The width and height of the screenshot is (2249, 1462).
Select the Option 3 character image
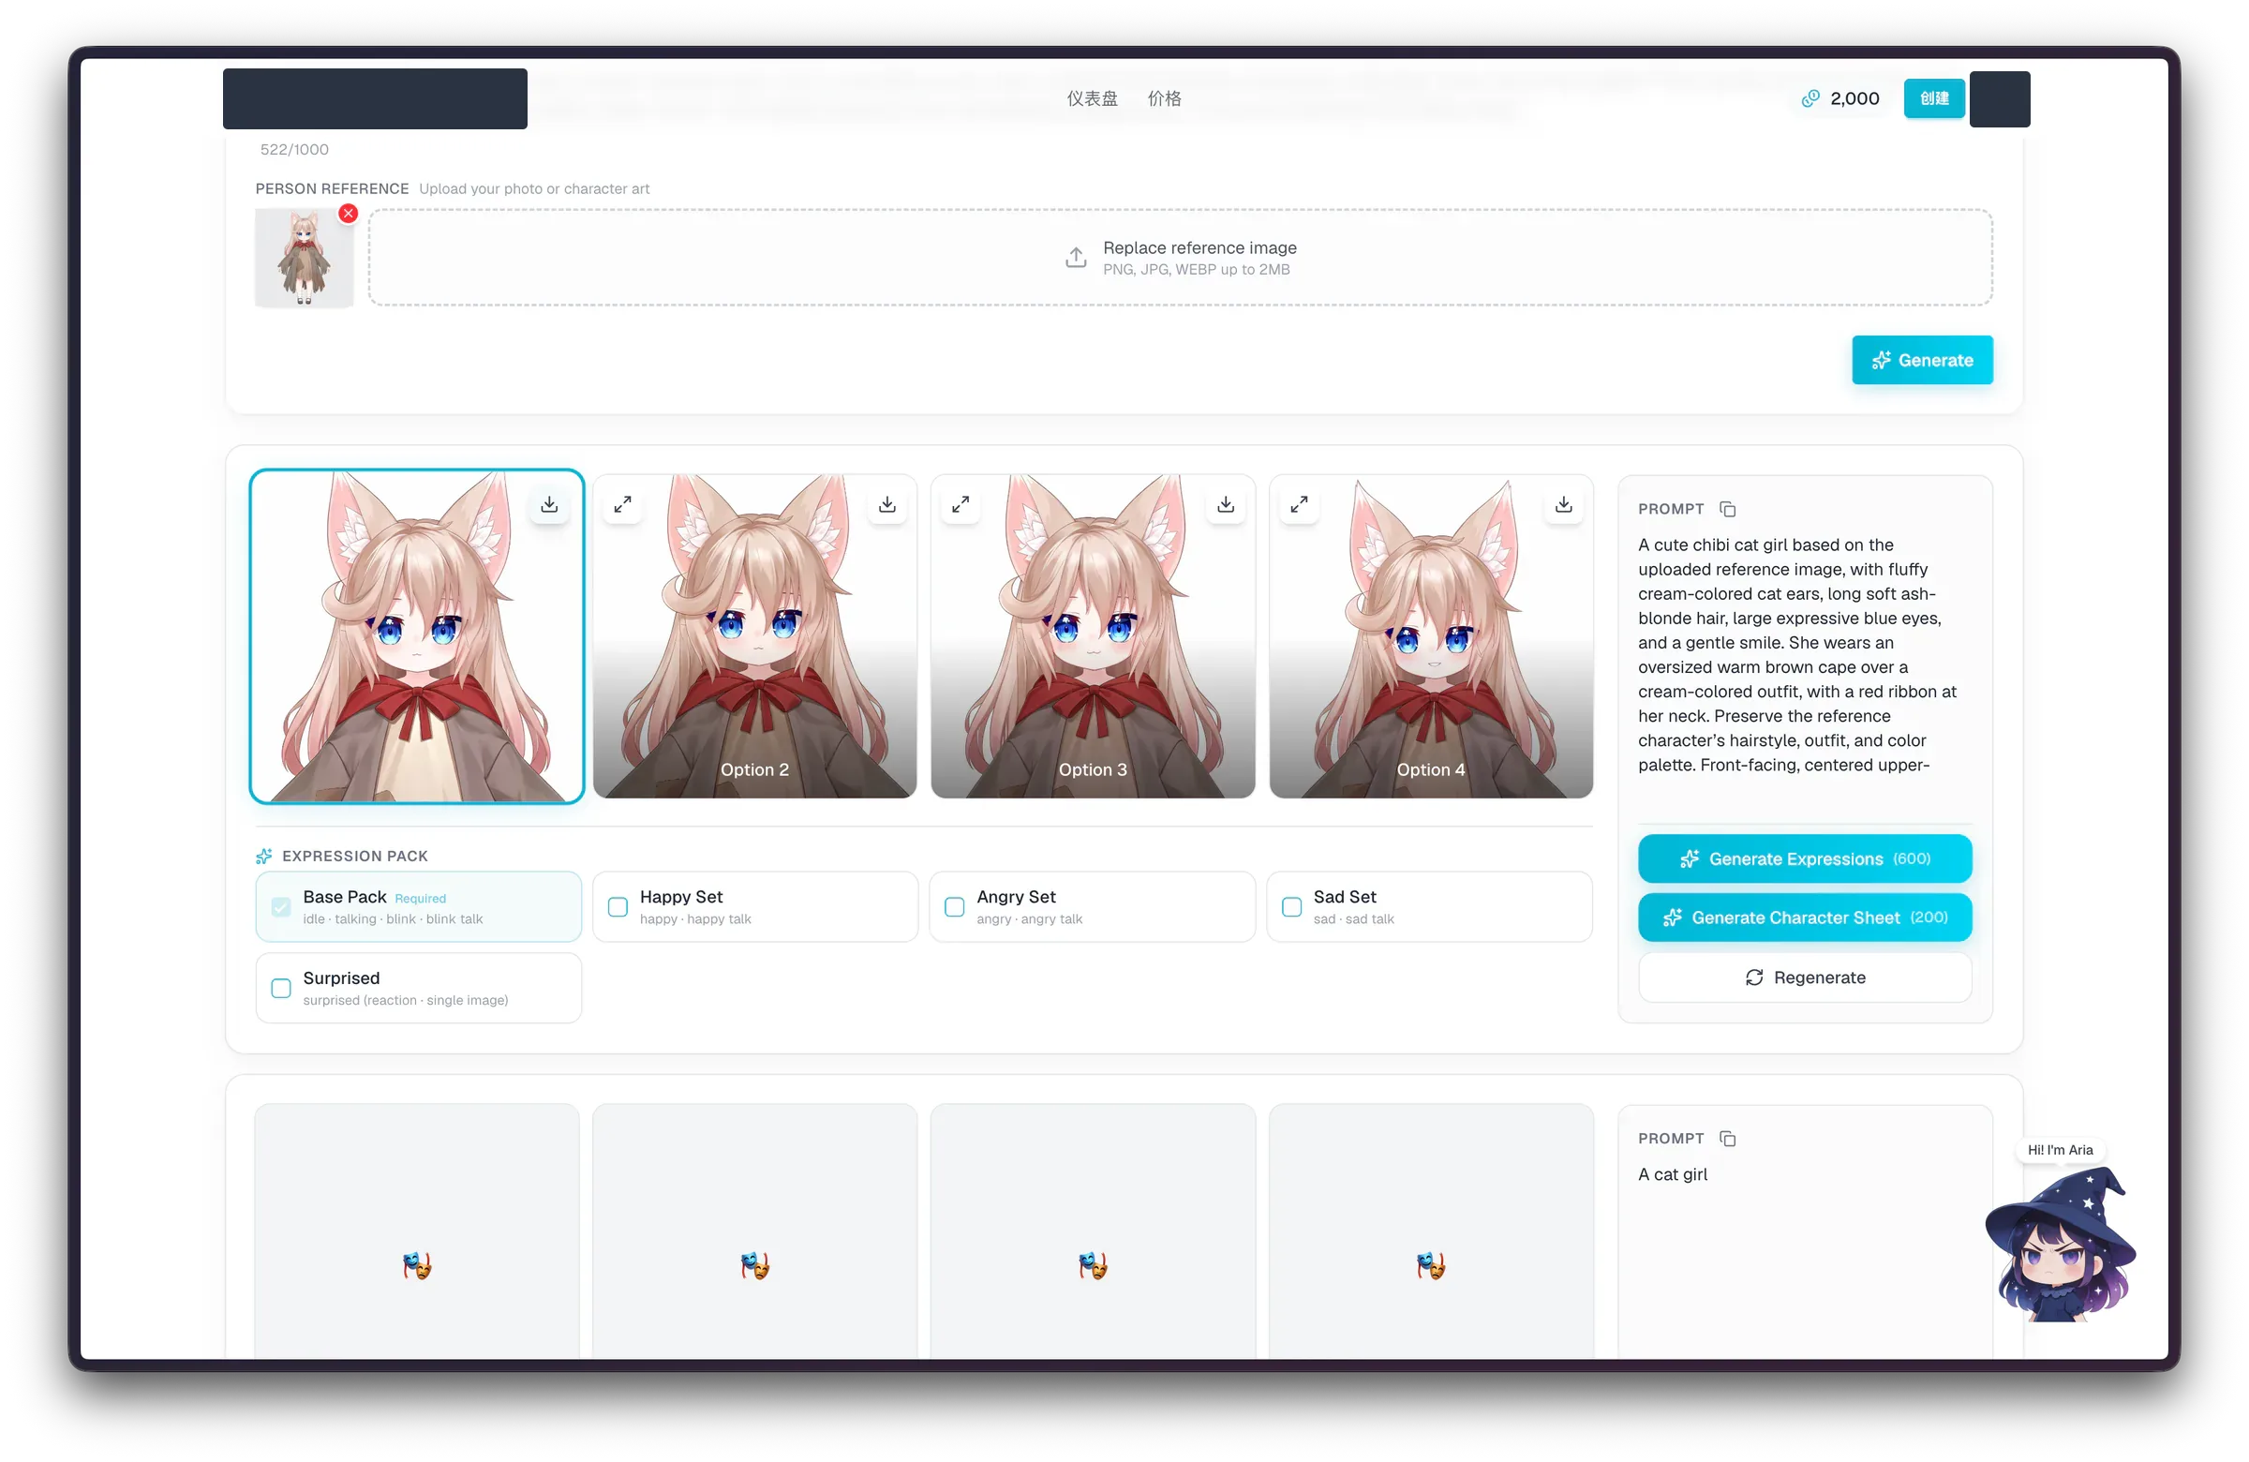coord(1093,637)
